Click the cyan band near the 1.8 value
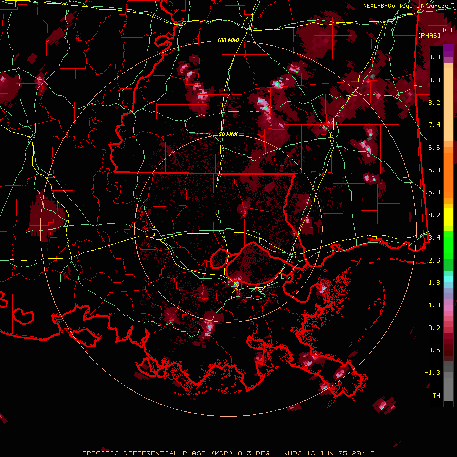457x457 pixels. tap(448, 279)
